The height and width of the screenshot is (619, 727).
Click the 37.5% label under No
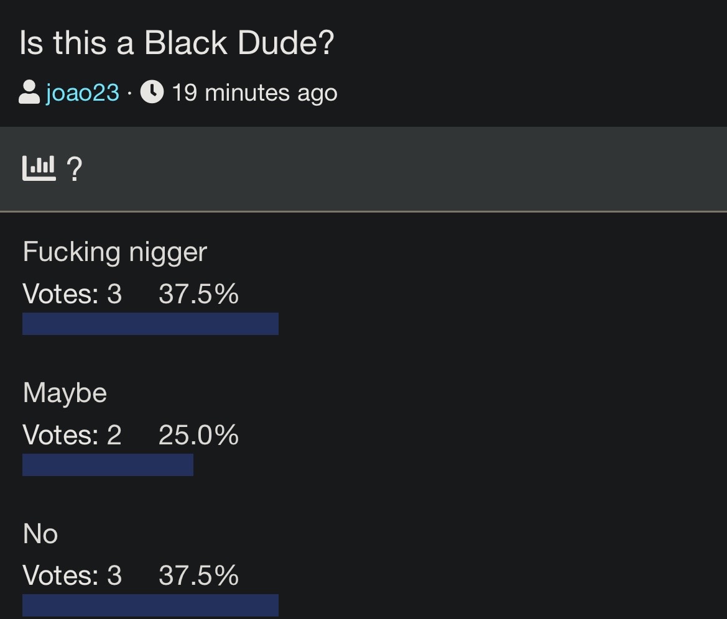pyautogui.click(x=198, y=575)
